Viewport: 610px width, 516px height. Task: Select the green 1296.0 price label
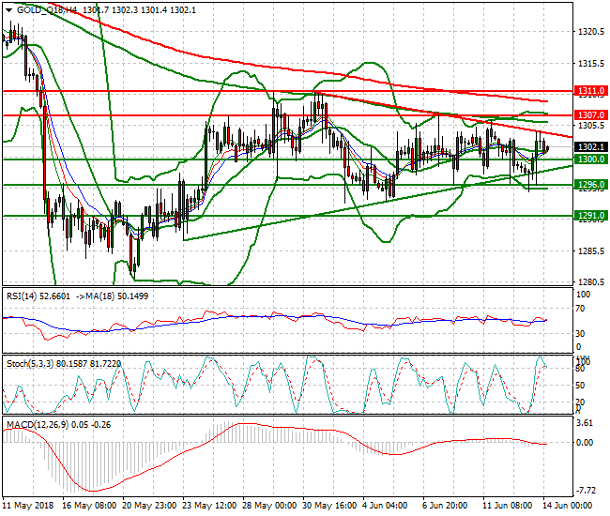pos(591,184)
